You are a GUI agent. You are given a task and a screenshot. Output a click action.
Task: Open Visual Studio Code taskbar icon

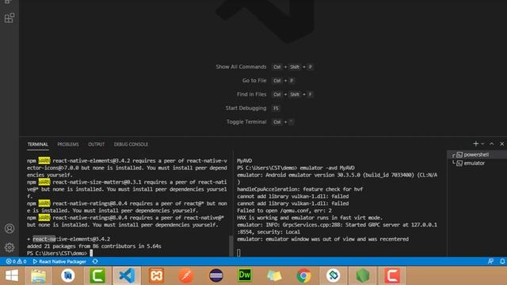(x=127, y=275)
